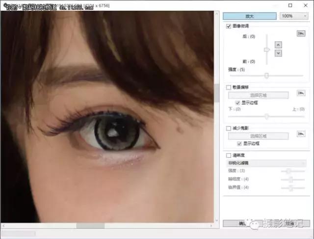Click the 后：(0) value label
This screenshot has height=239, width=314.
(249, 36)
